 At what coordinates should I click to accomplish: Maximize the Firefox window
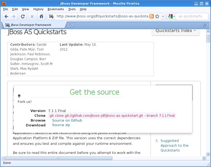point(201,3)
